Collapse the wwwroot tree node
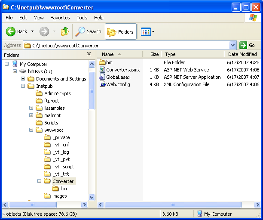The height and width of the screenshot is (220, 263). (x=31, y=130)
